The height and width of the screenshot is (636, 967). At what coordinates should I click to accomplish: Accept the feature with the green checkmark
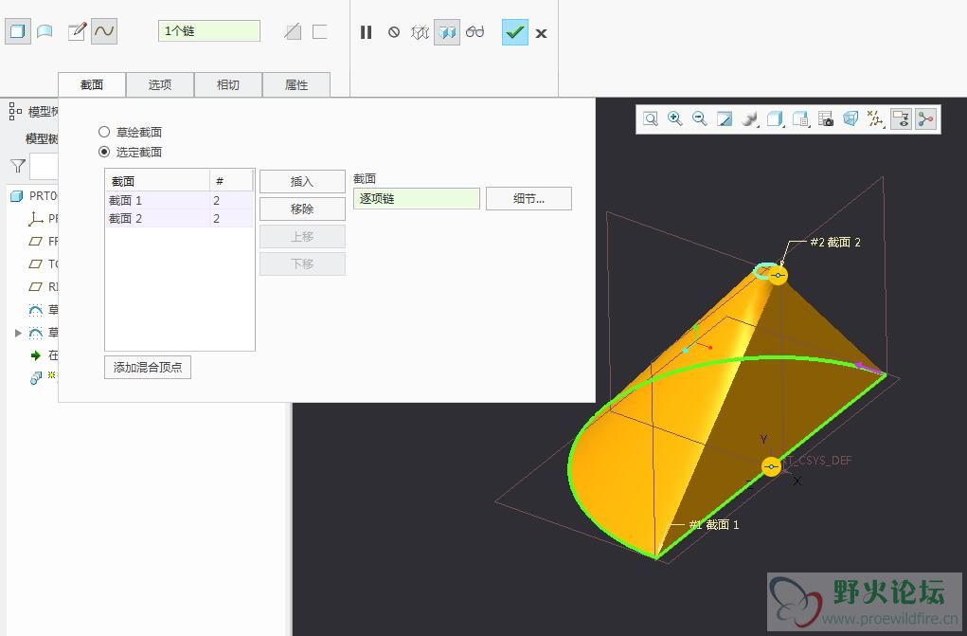[x=514, y=32]
